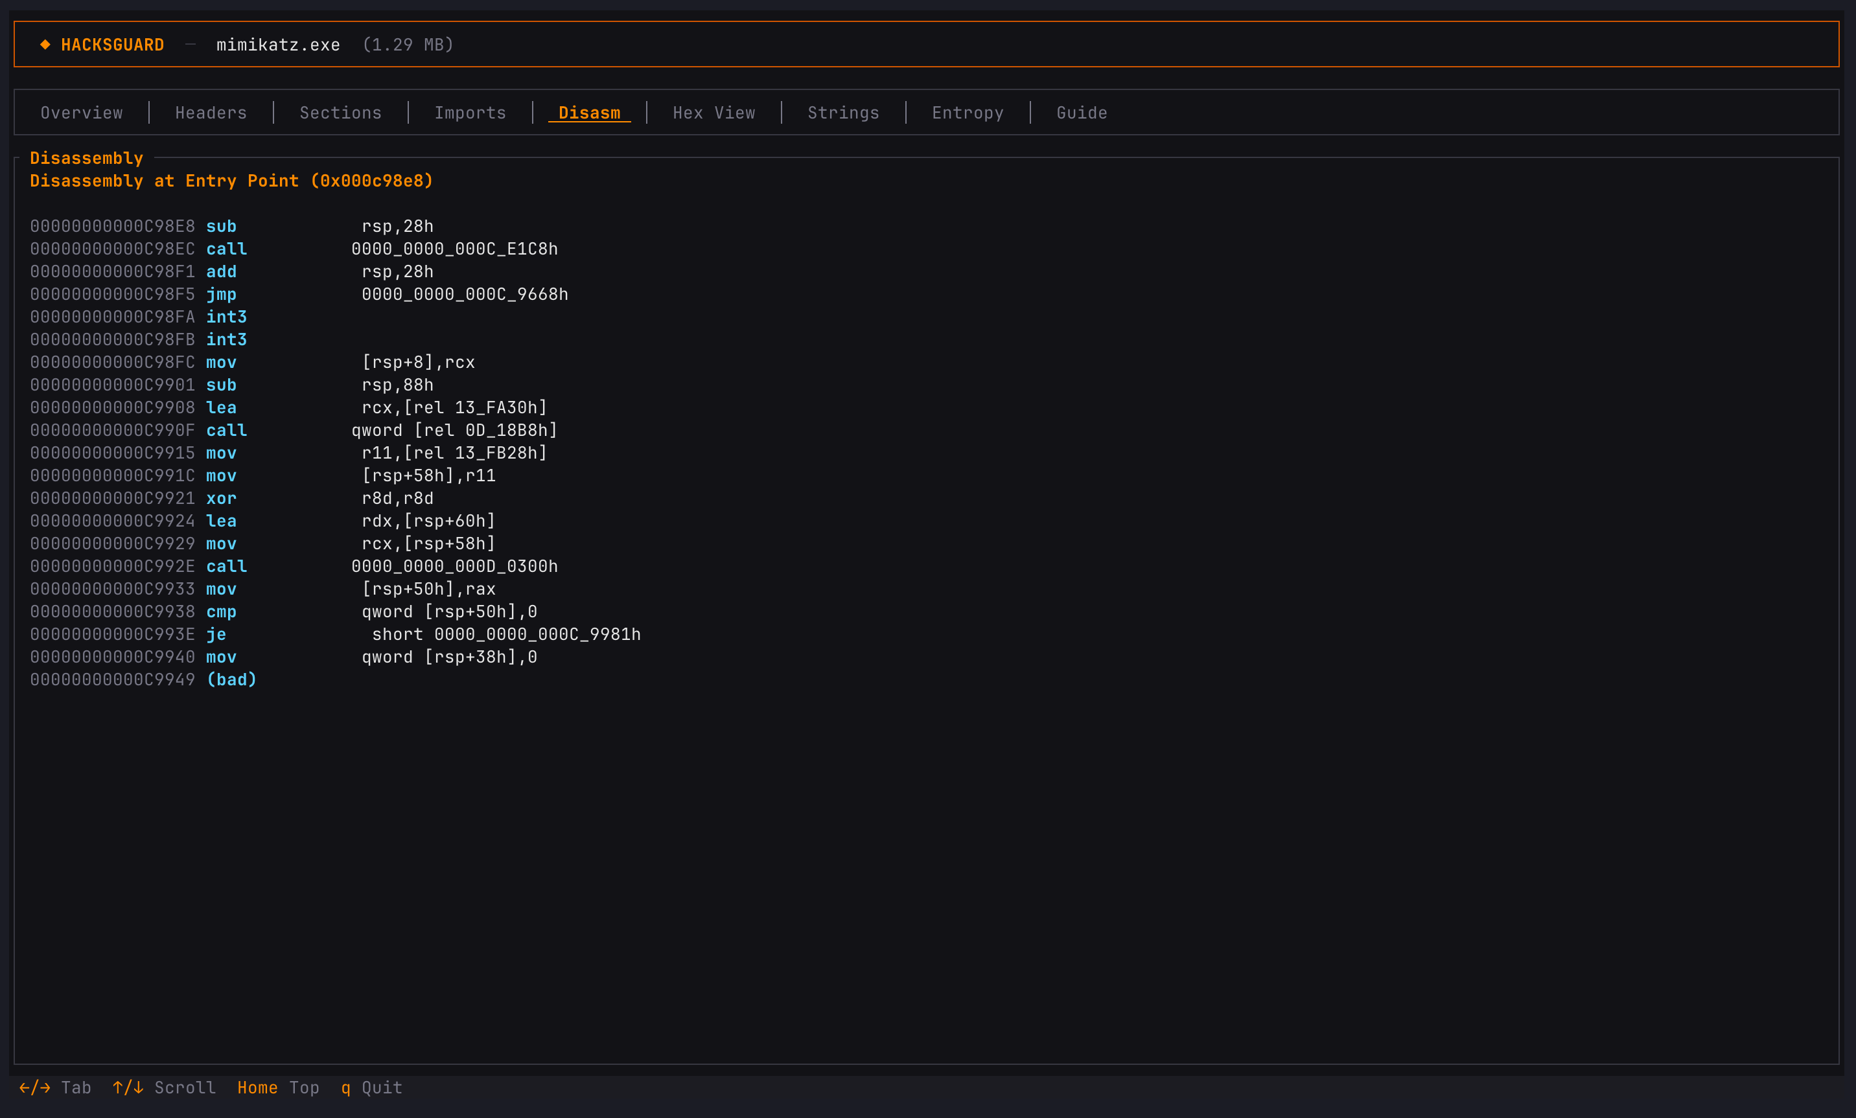Click the orange diamond HACKSGUARD logo icon
This screenshot has height=1118, width=1856.
click(x=45, y=45)
